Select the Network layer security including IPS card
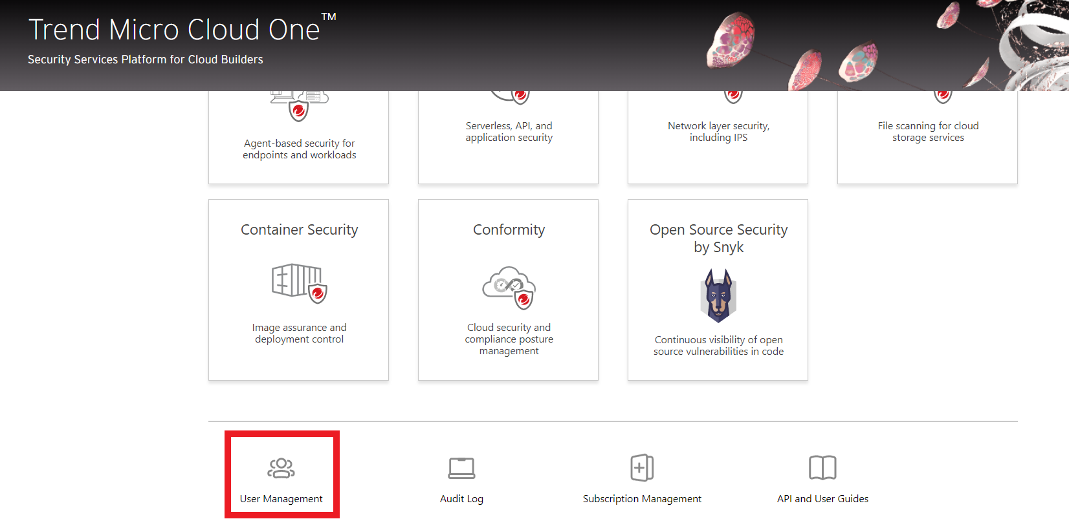This screenshot has height=530, width=1069. pos(718,137)
